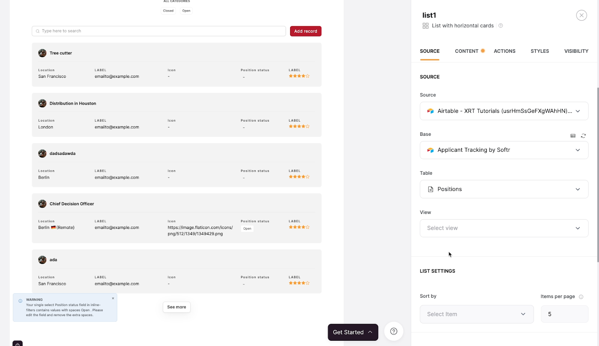Click San Francisco in ada card
The height and width of the screenshot is (346, 599).
[52, 284]
